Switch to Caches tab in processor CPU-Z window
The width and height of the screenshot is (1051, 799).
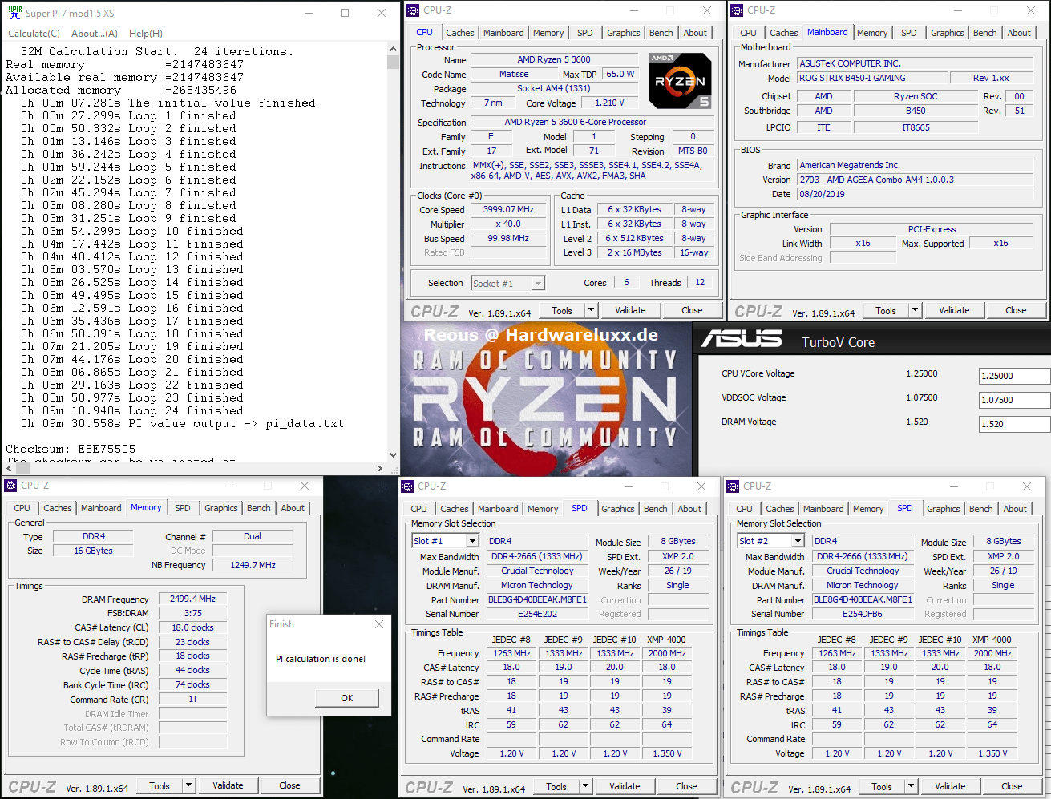[460, 33]
